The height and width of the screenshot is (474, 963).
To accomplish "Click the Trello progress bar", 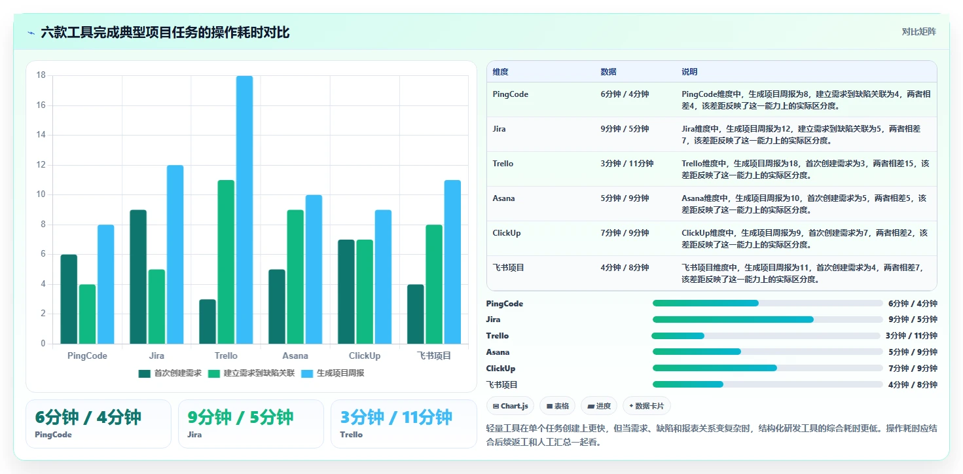I will (766, 336).
